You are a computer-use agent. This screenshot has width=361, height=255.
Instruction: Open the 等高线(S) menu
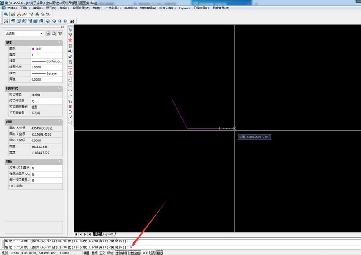point(130,8)
